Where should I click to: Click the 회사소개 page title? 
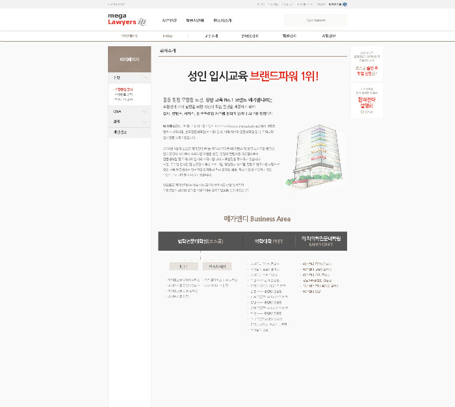[x=168, y=51]
